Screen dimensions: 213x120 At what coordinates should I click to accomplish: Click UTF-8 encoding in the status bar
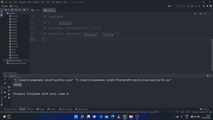[x=188, y=112]
